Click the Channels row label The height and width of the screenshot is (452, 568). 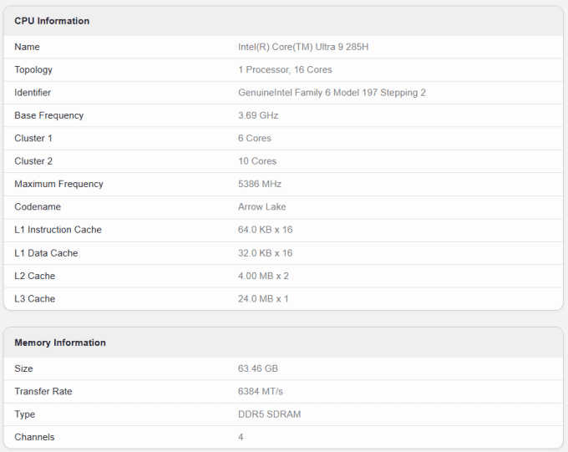(34, 437)
